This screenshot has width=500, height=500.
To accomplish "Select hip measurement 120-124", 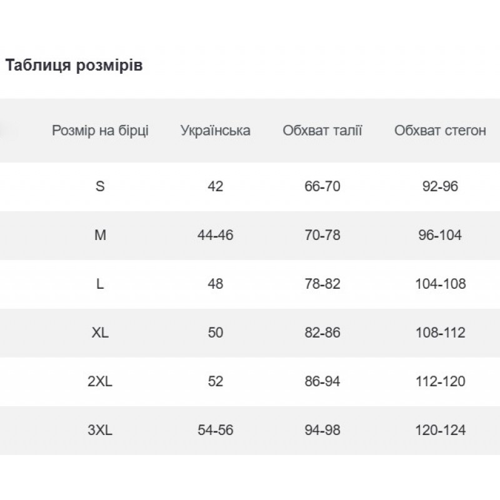I will tap(440, 430).
